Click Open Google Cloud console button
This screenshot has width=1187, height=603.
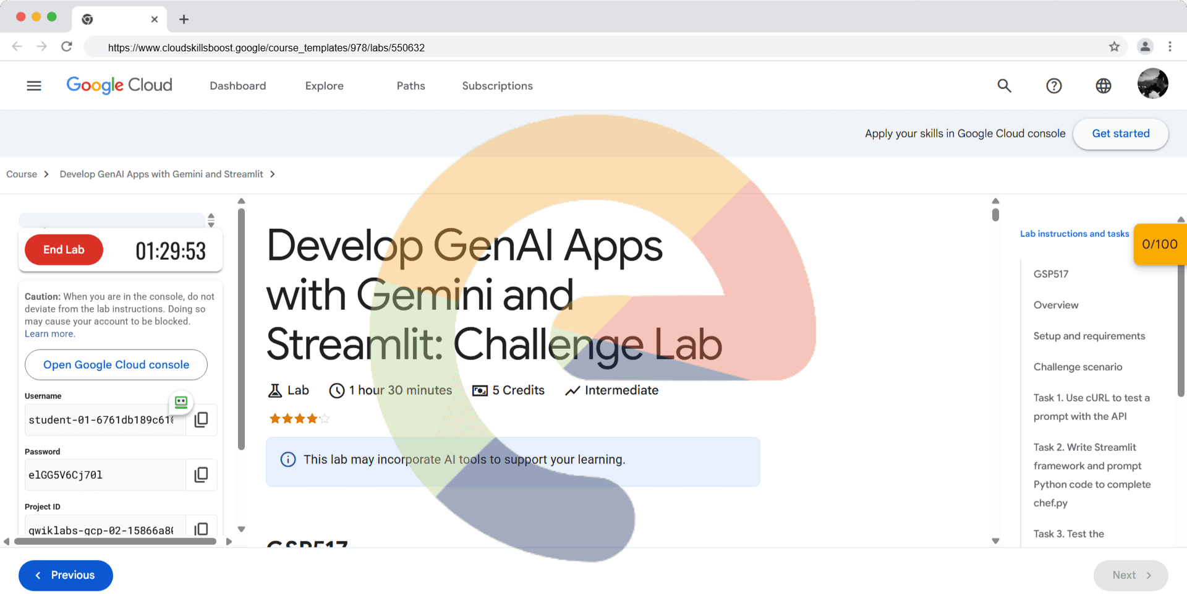[x=116, y=365]
